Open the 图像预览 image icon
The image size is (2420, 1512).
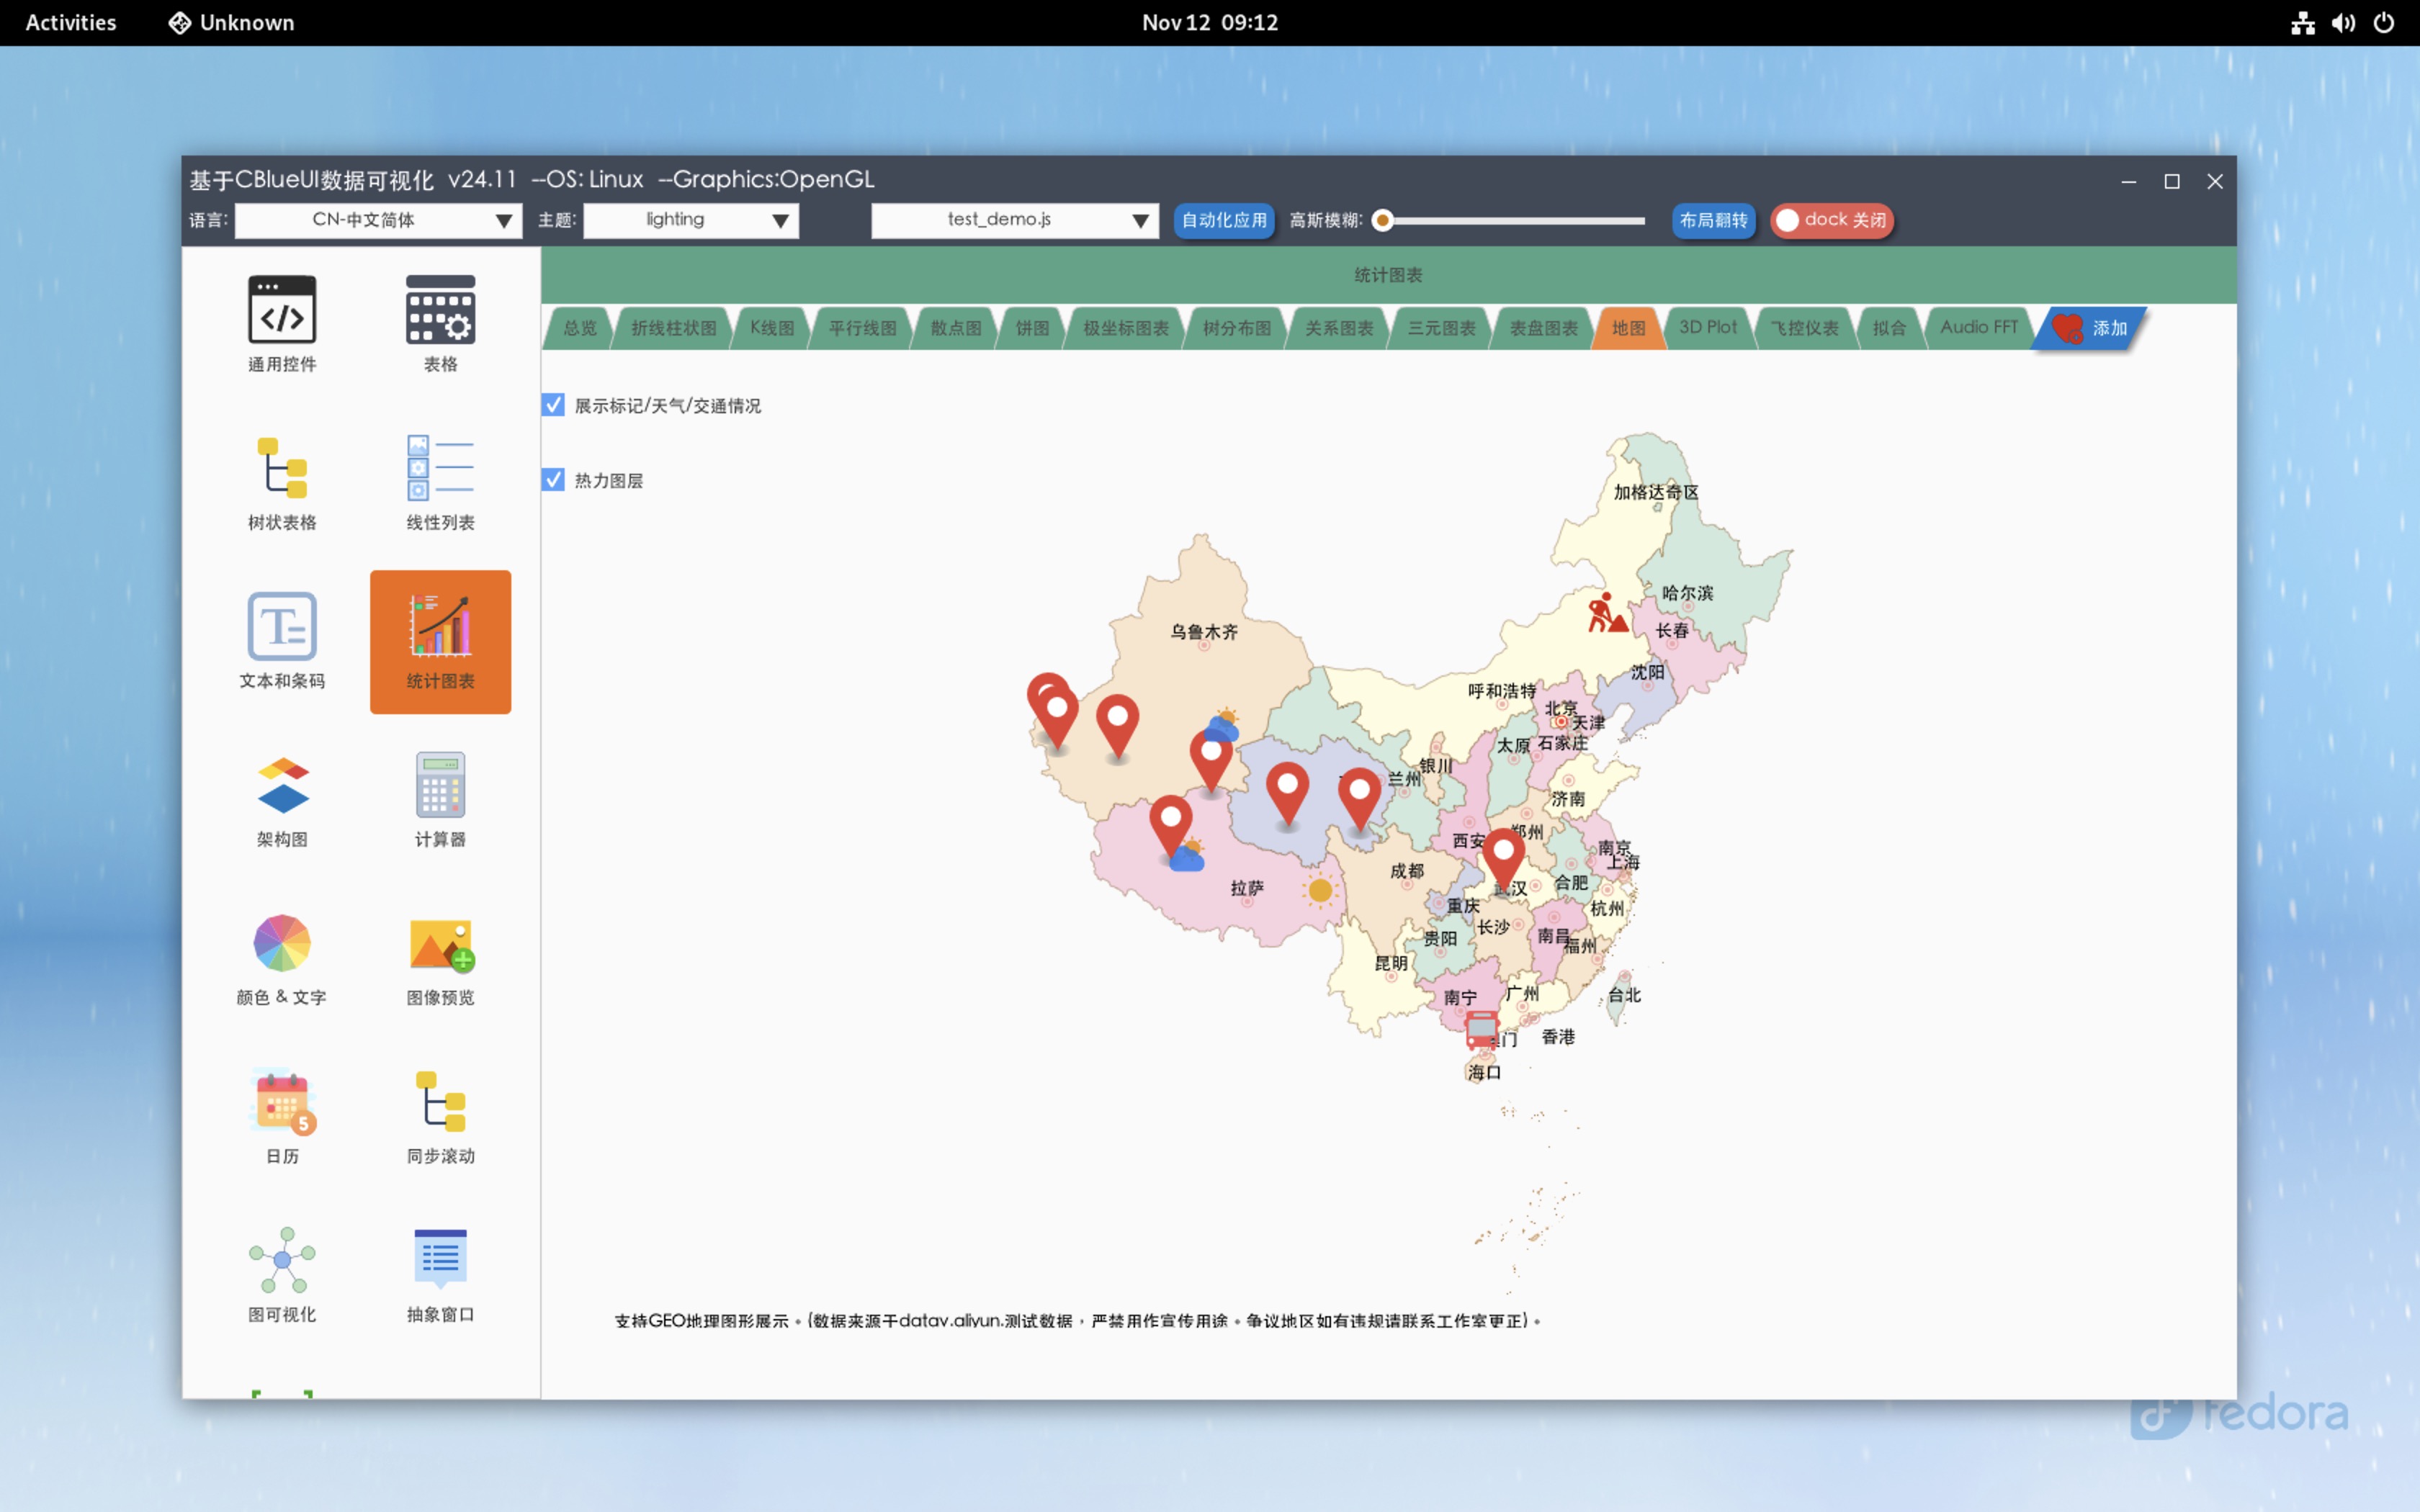point(440,943)
